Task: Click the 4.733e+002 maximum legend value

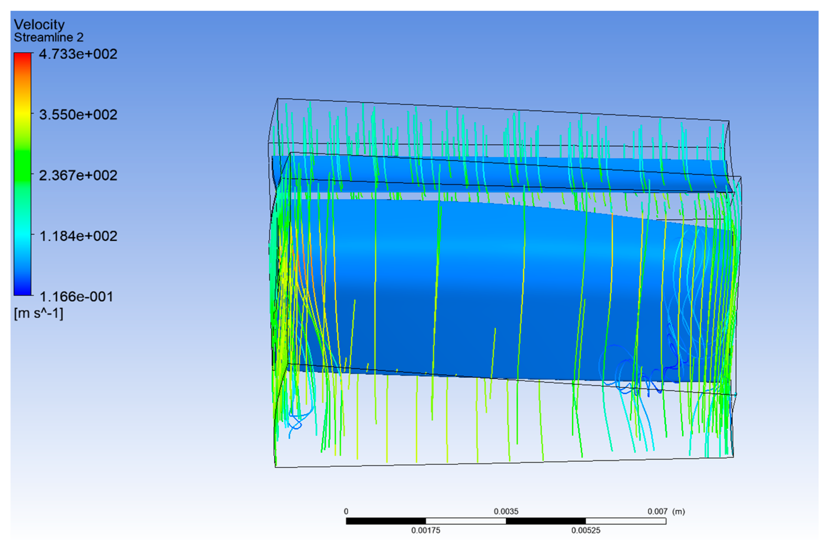Action: click(78, 54)
